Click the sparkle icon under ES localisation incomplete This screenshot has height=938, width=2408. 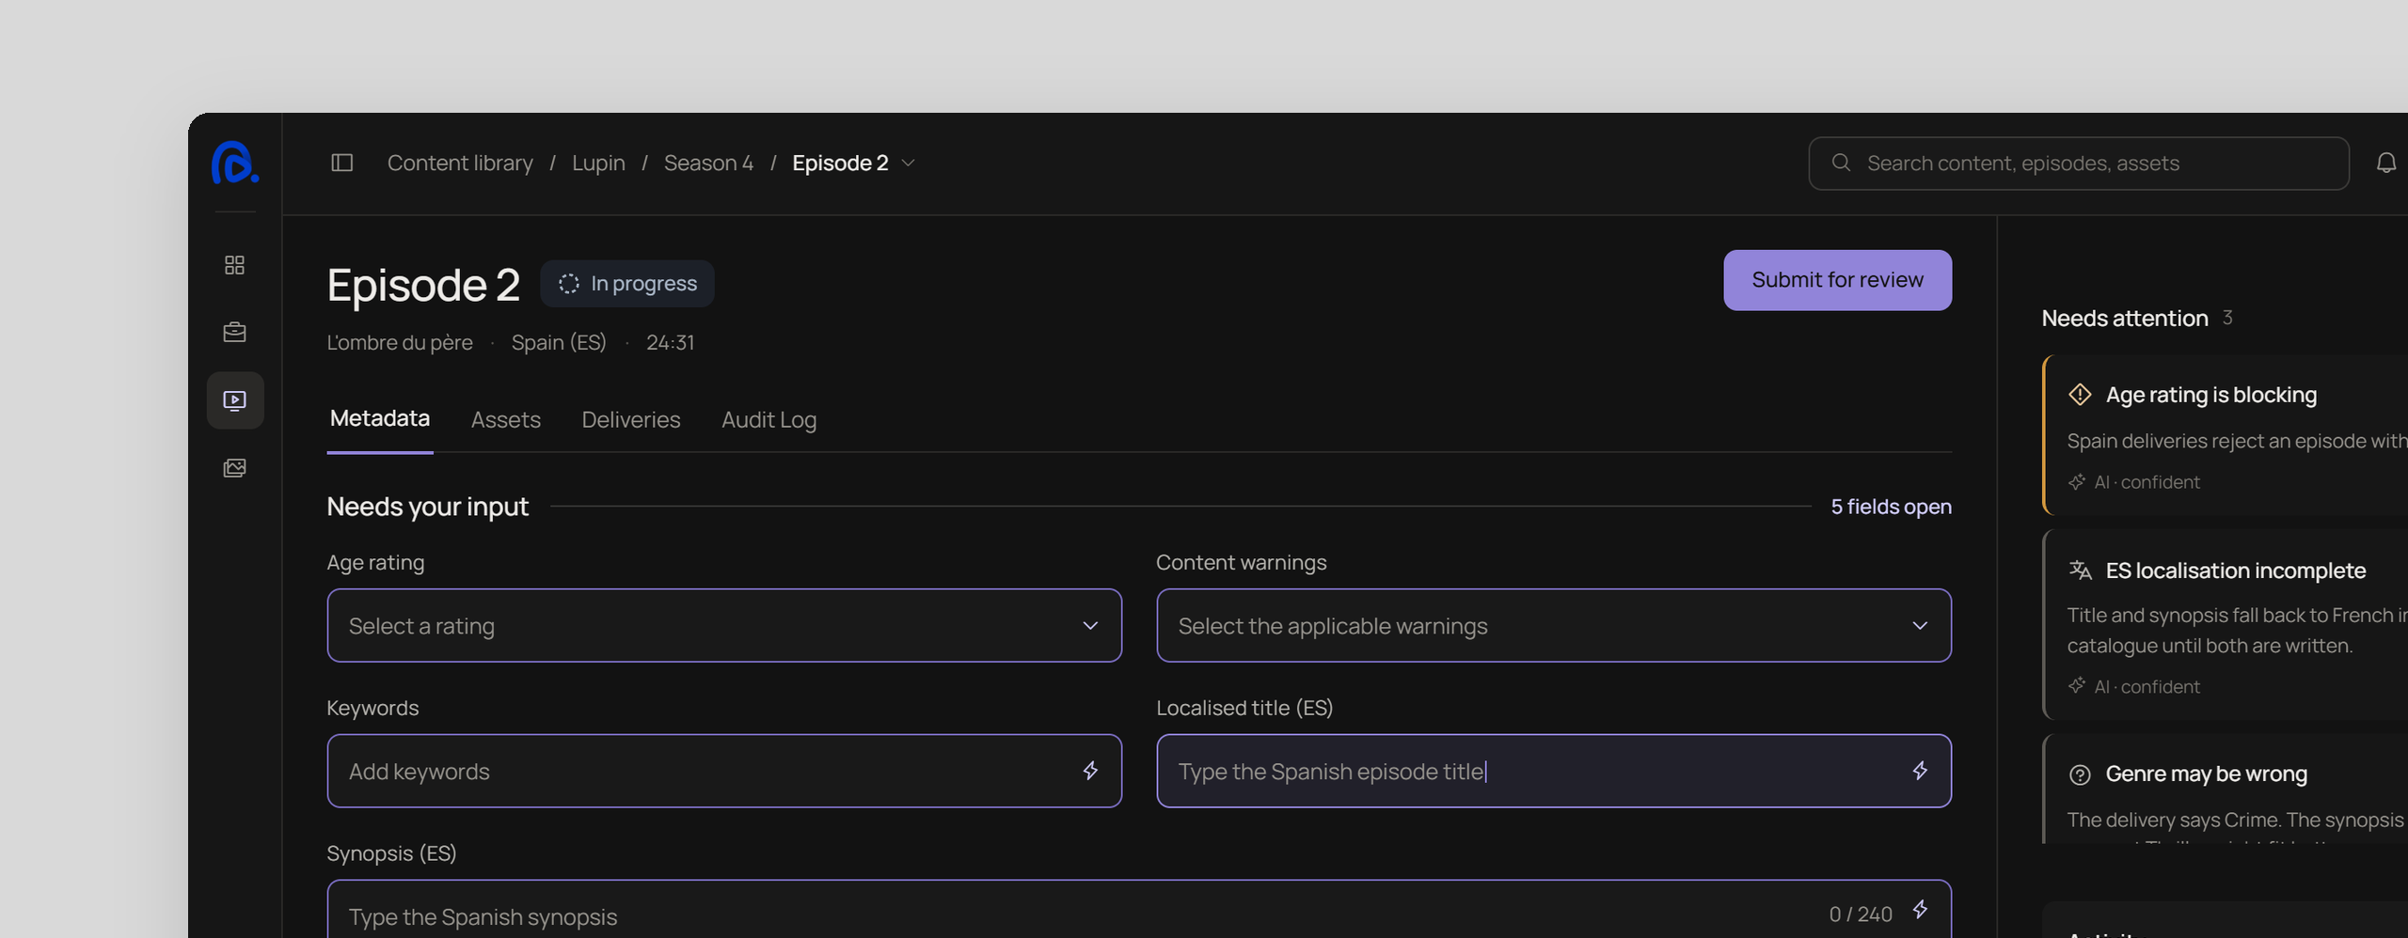2077,686
